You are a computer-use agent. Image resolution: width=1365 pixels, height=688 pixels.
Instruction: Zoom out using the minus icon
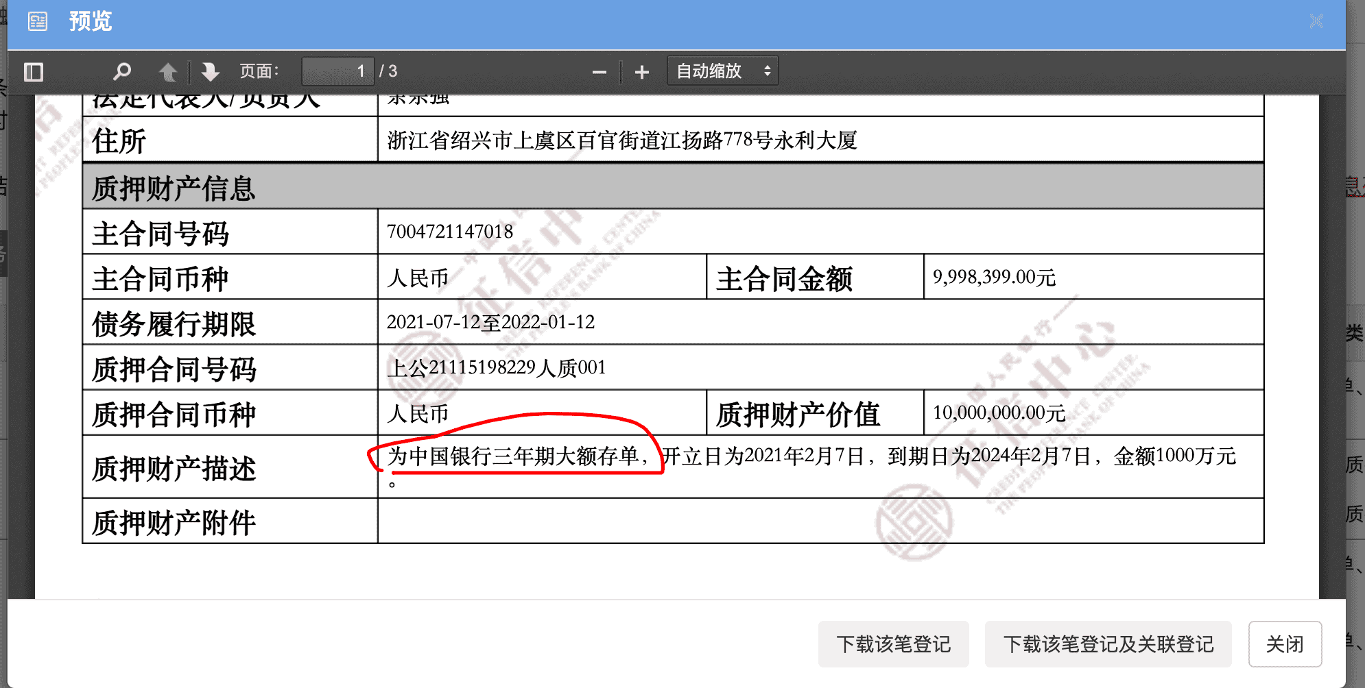tap(599, 72)
